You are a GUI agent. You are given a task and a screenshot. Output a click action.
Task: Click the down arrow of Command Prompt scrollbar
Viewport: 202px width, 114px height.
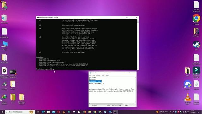[138, 69]
